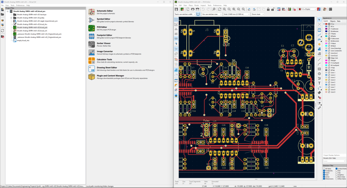Open the Grid size dropdown
This screenshot has width=347, height=188.
pyautogui.click(x=236, y=15)
